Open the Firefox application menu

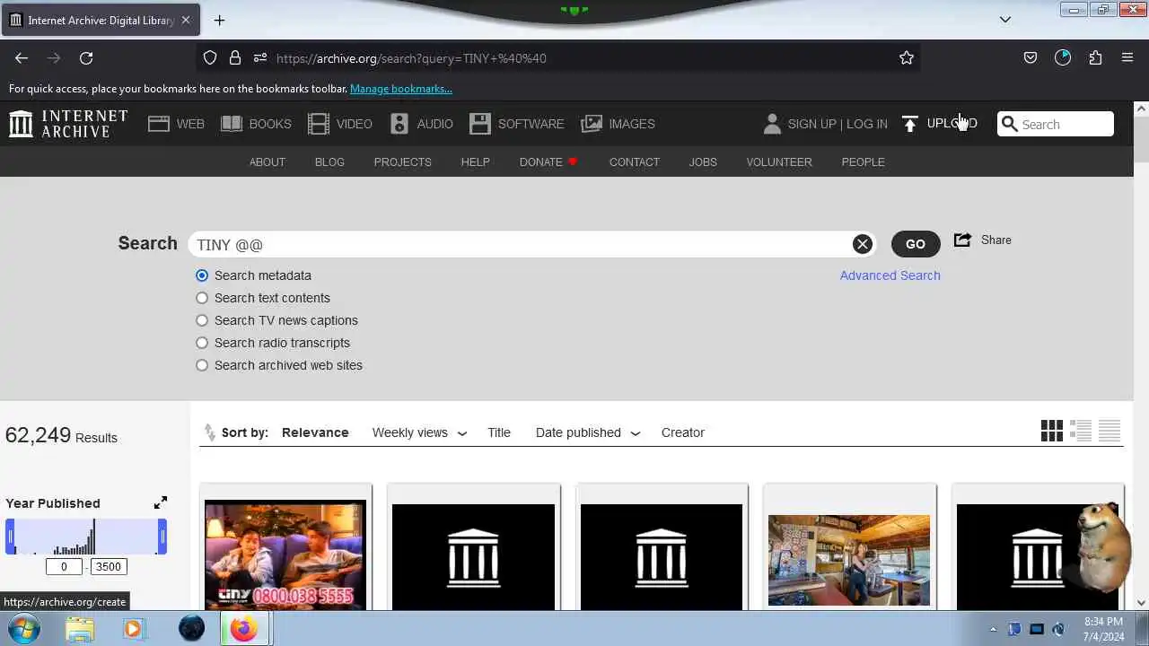click(x=1127, y=58)
